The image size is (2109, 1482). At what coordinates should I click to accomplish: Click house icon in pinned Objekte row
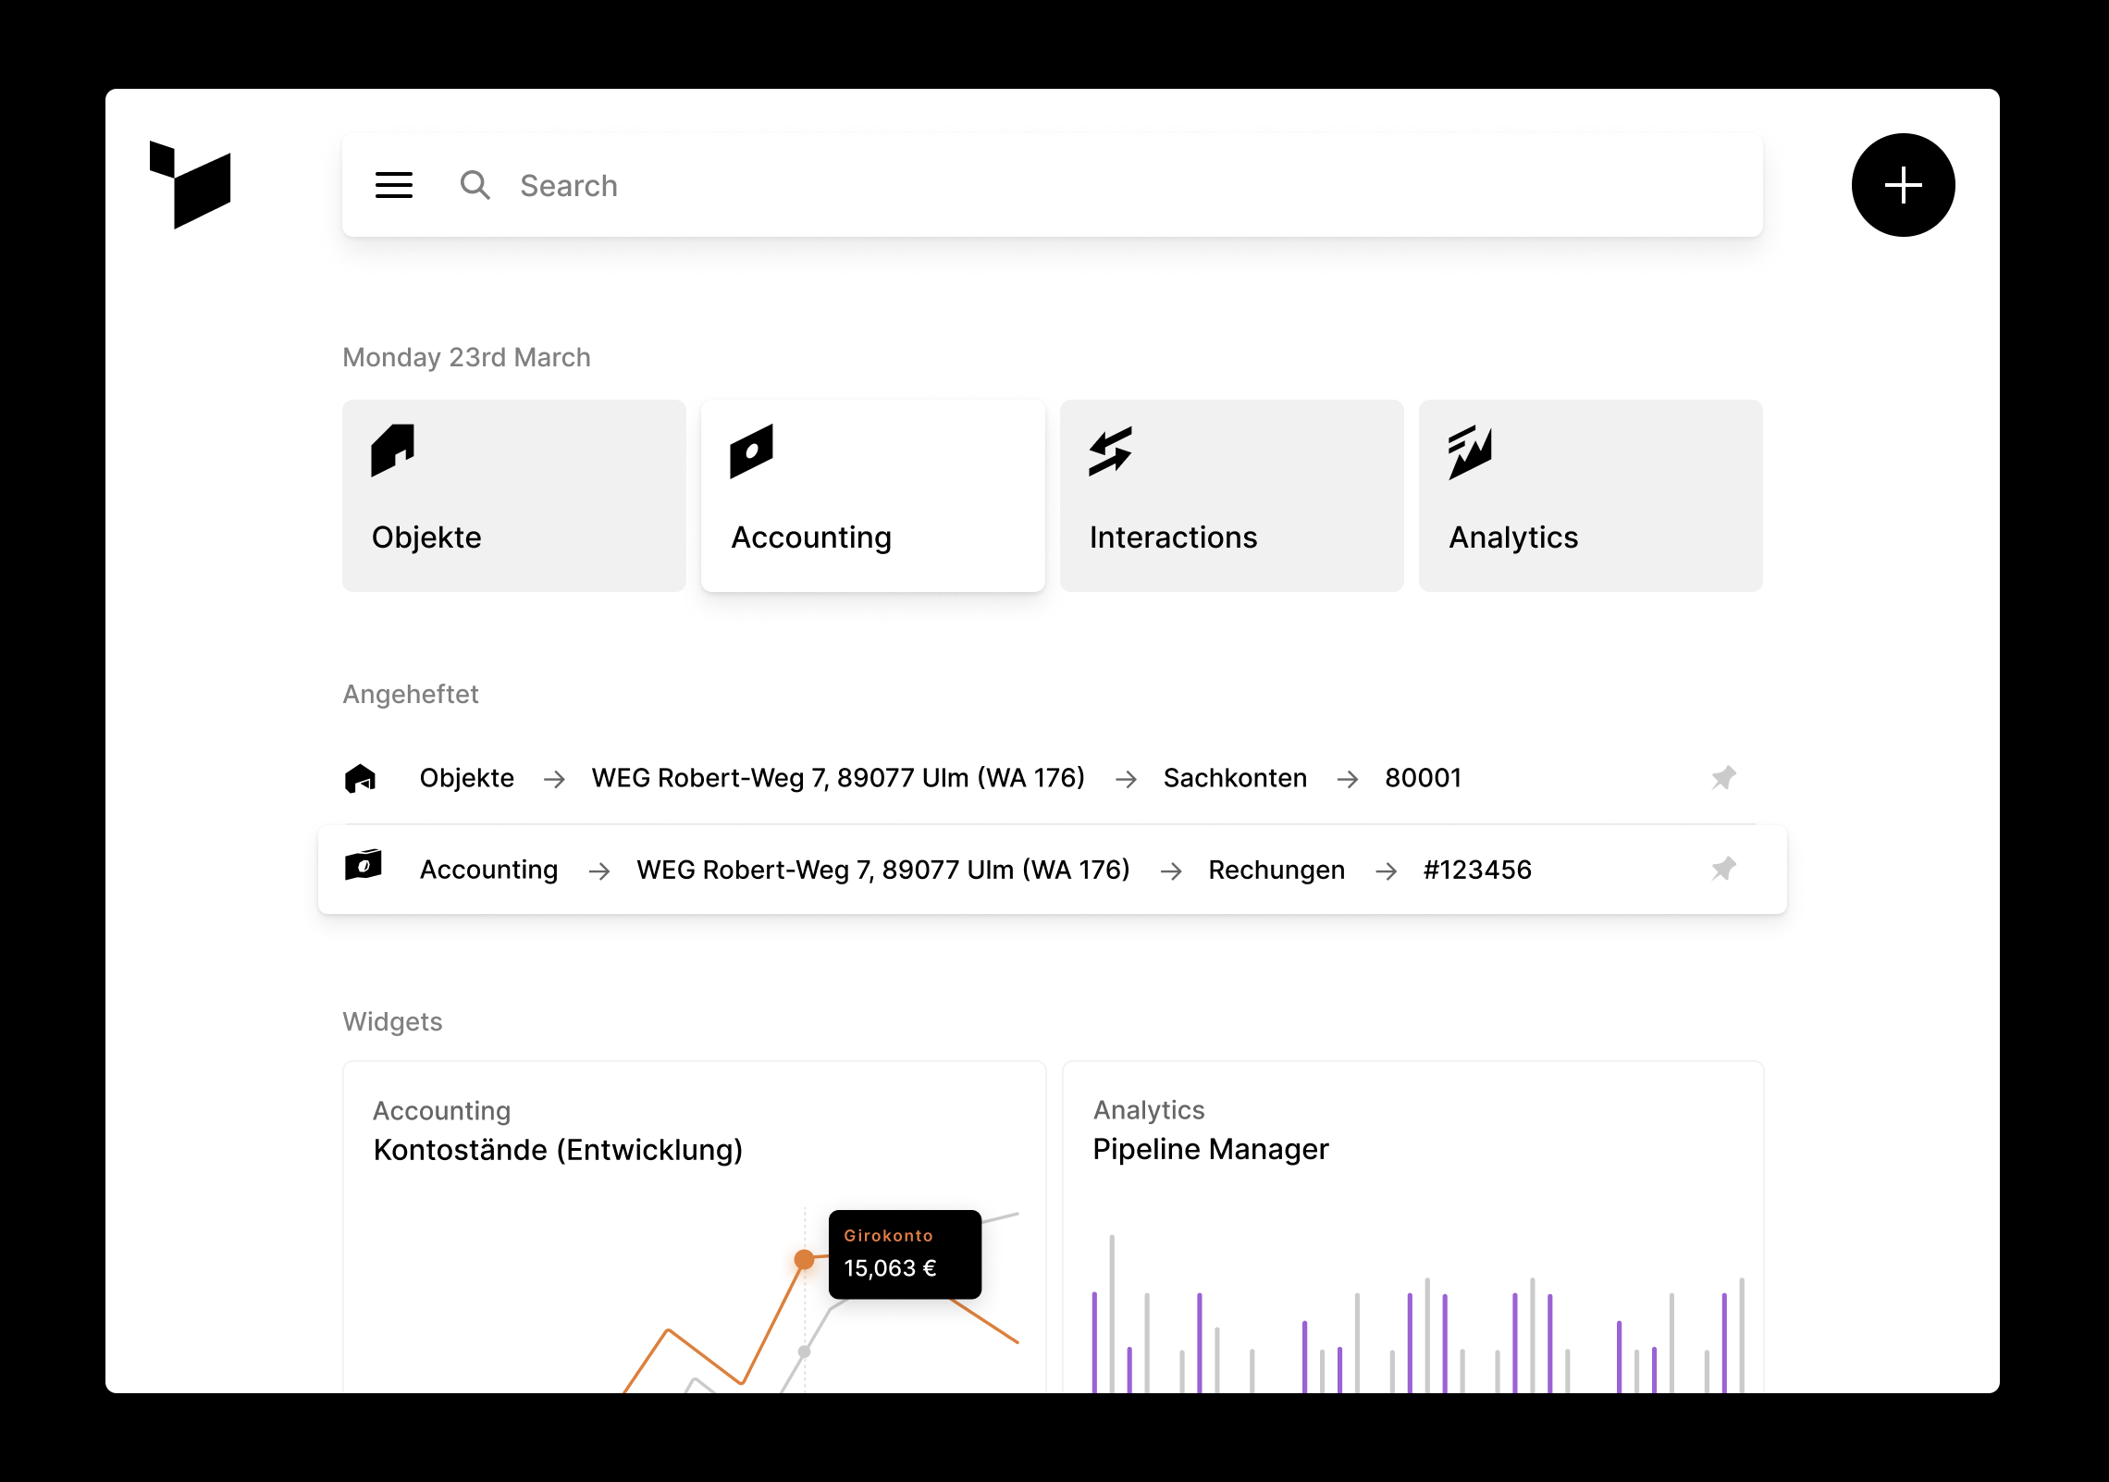360,778
